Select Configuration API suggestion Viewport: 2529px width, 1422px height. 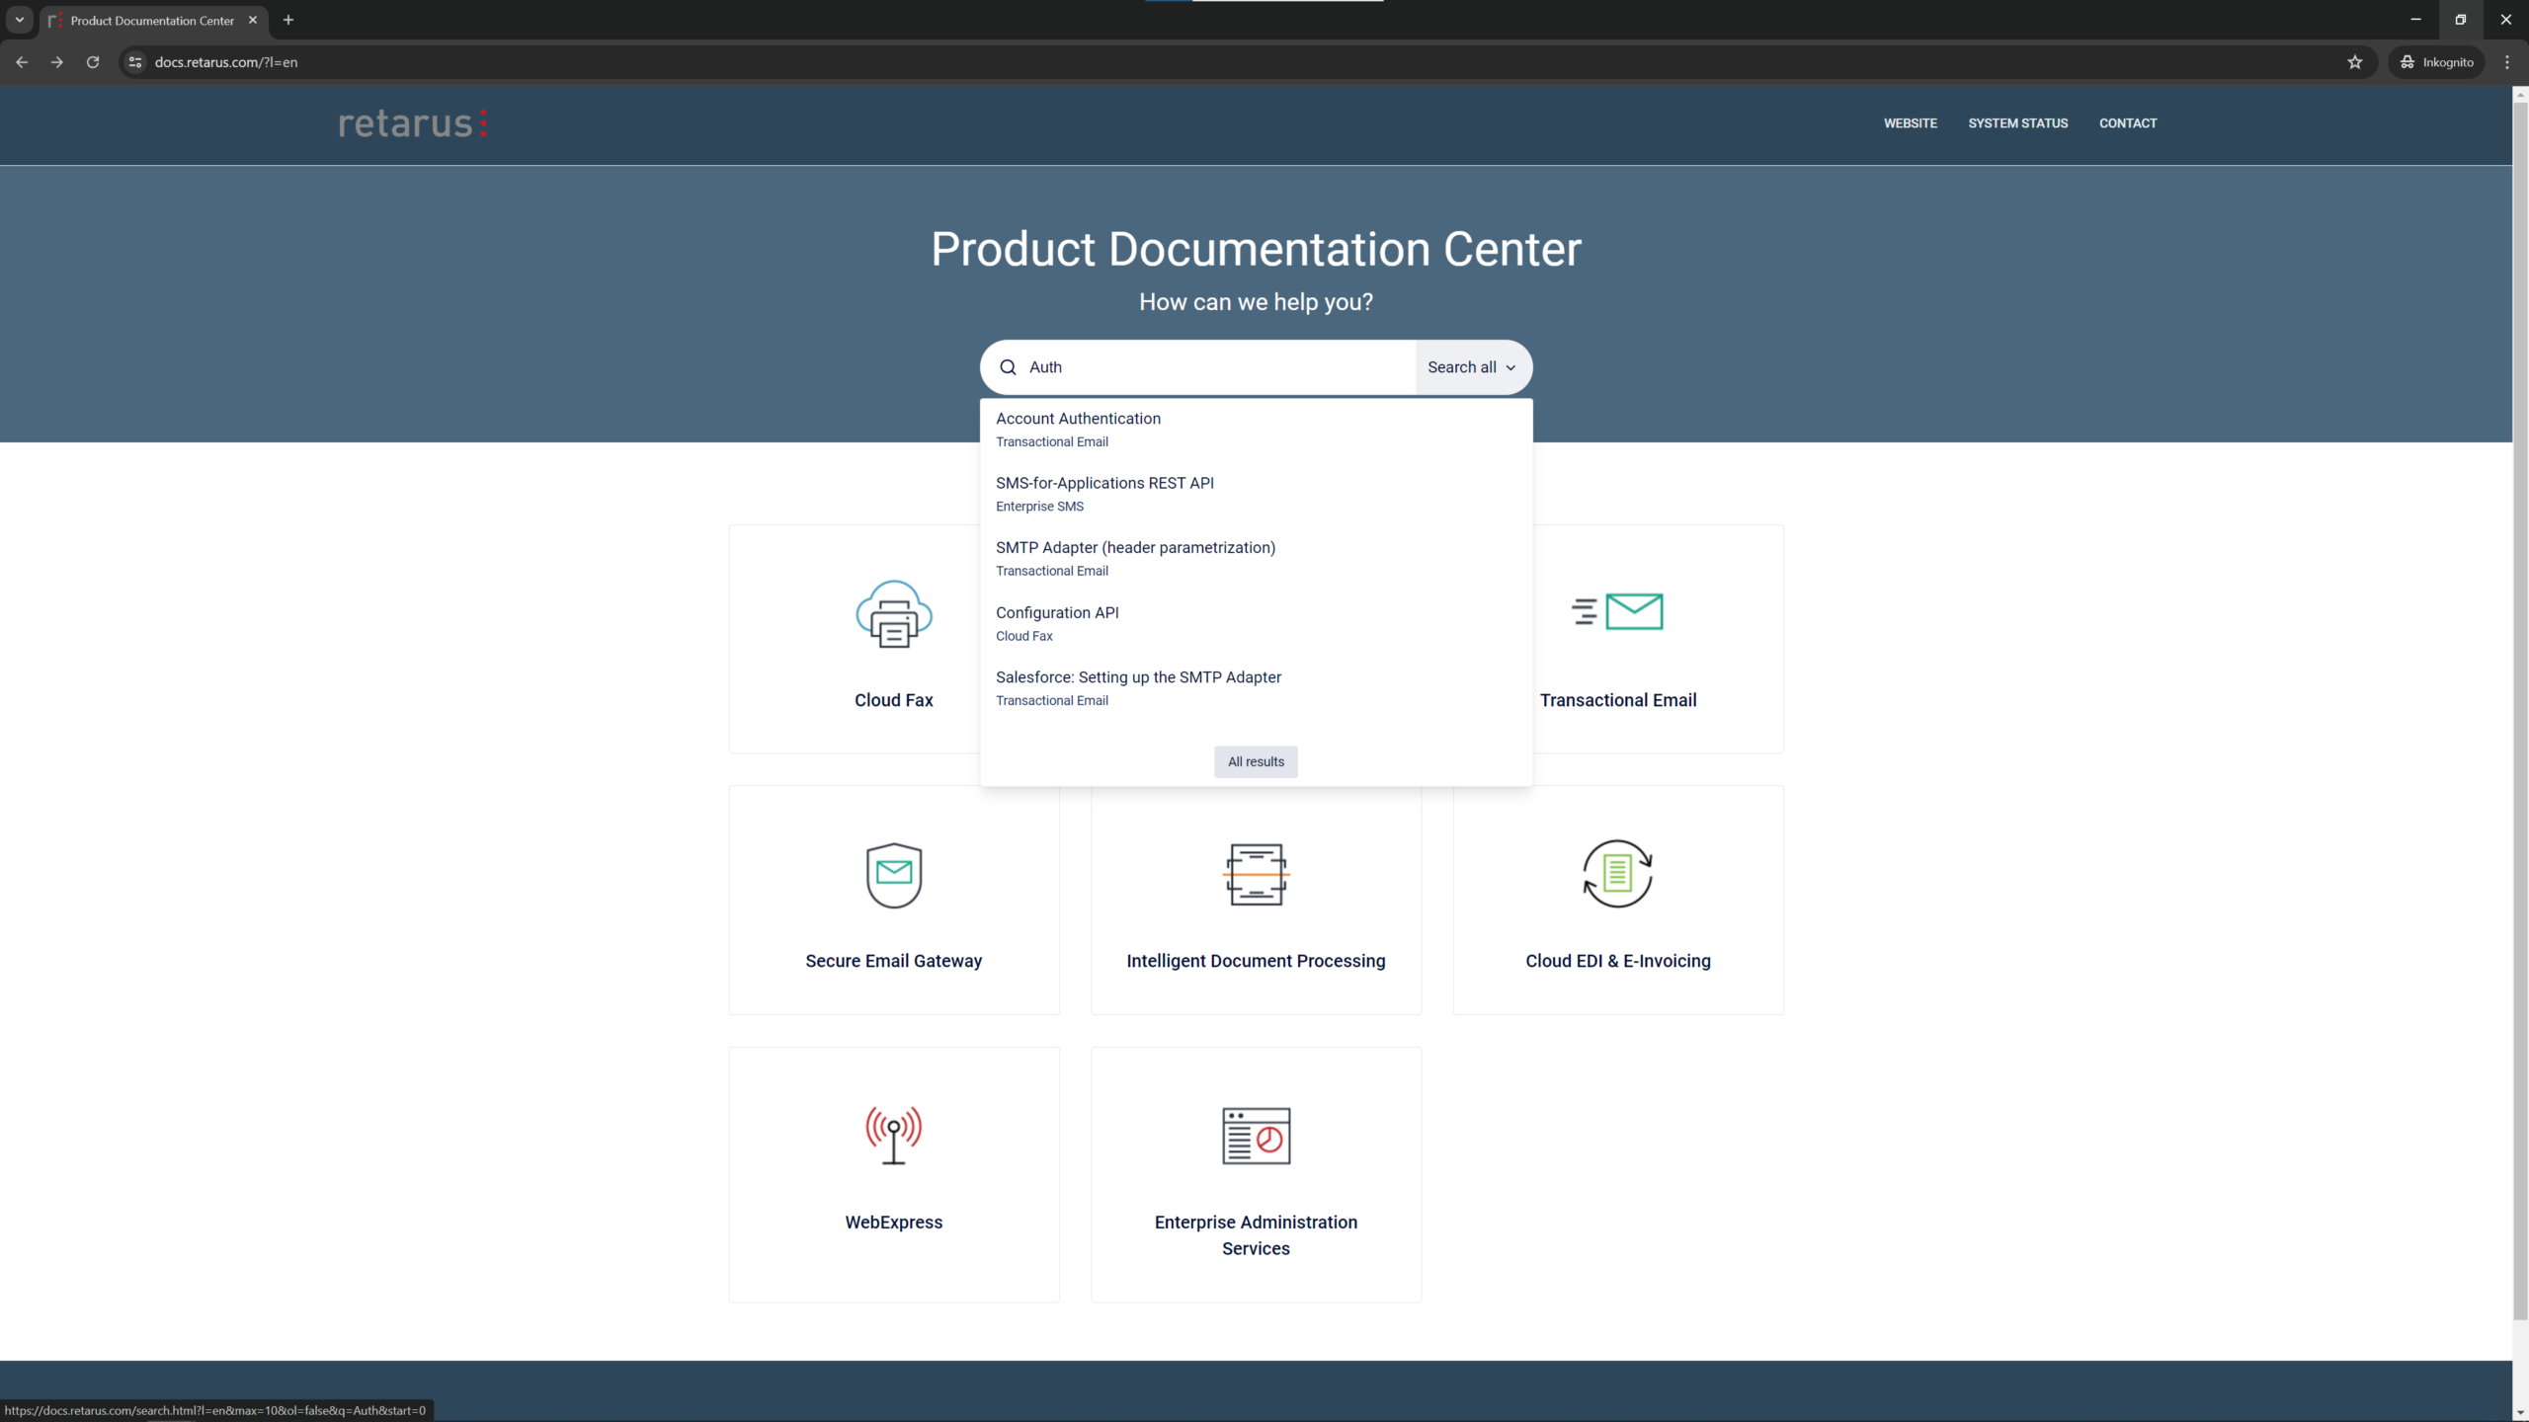coord(1256,623)
